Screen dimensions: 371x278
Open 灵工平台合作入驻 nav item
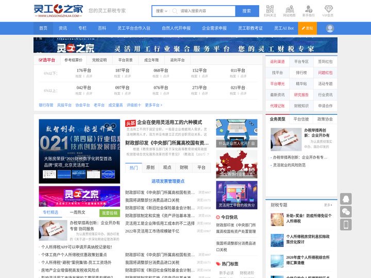click(134, 28)
